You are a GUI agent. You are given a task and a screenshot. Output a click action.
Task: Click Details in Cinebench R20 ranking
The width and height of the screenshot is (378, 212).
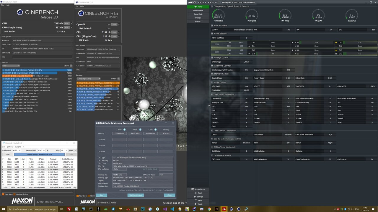point(66,66)
